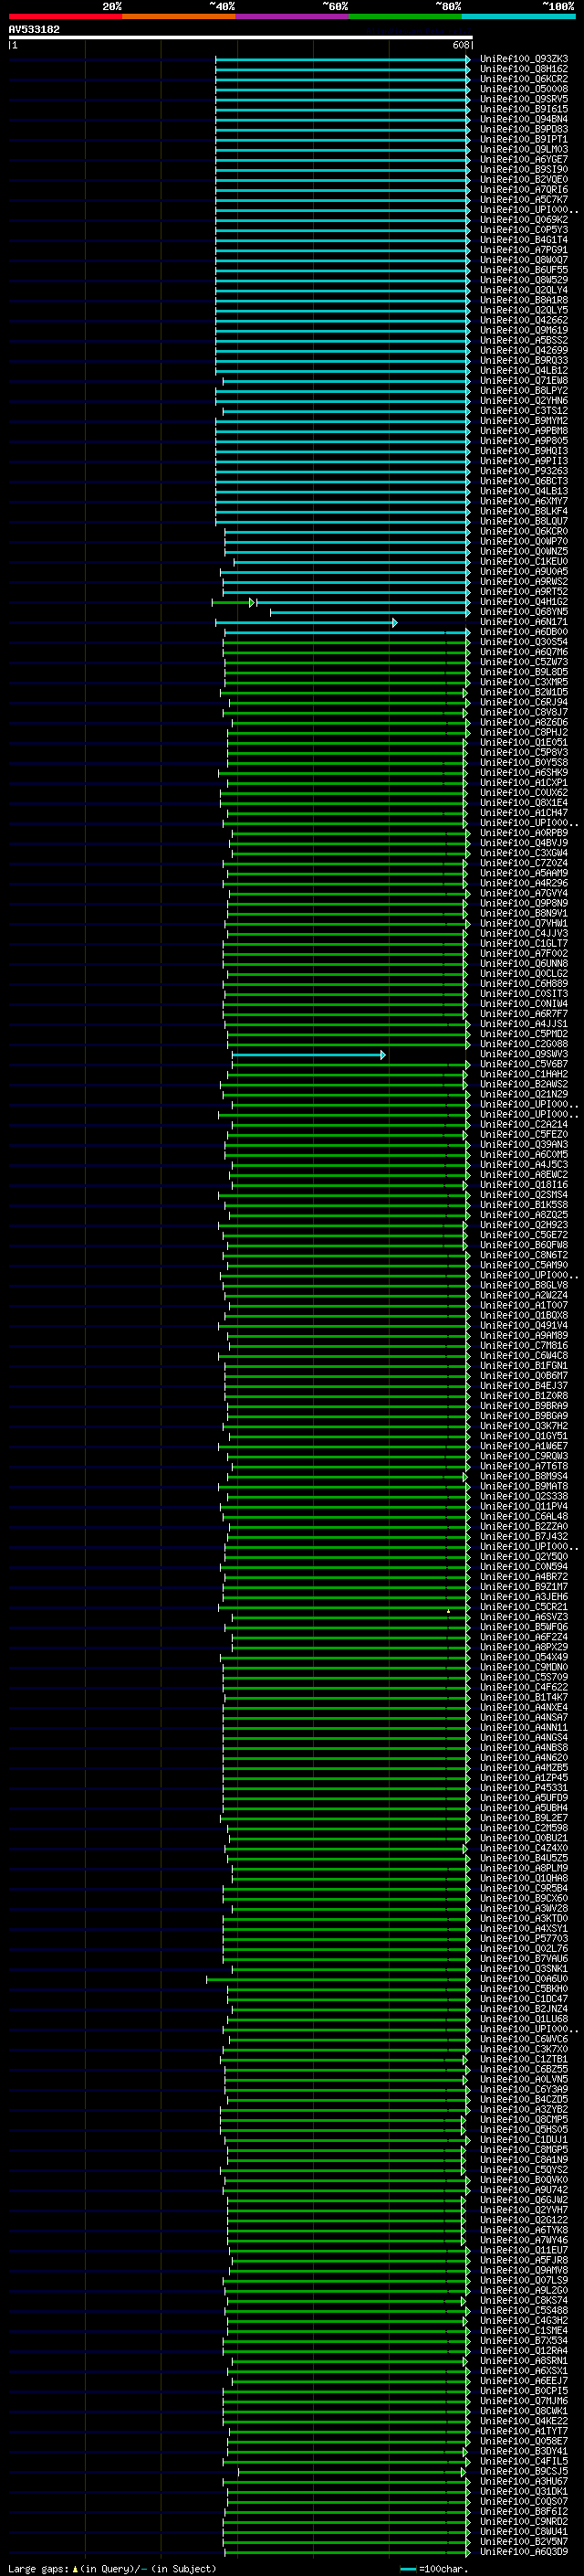Viewport: 584px width, 2576px height.
Task: Select hit UniRef100_Q42699
Action: click(523, 351)
